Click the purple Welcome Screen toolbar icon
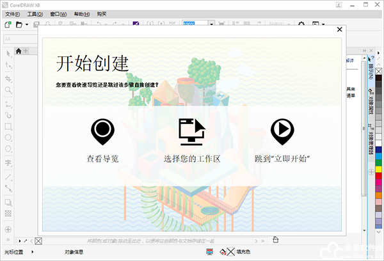 (x=136, y=24)
